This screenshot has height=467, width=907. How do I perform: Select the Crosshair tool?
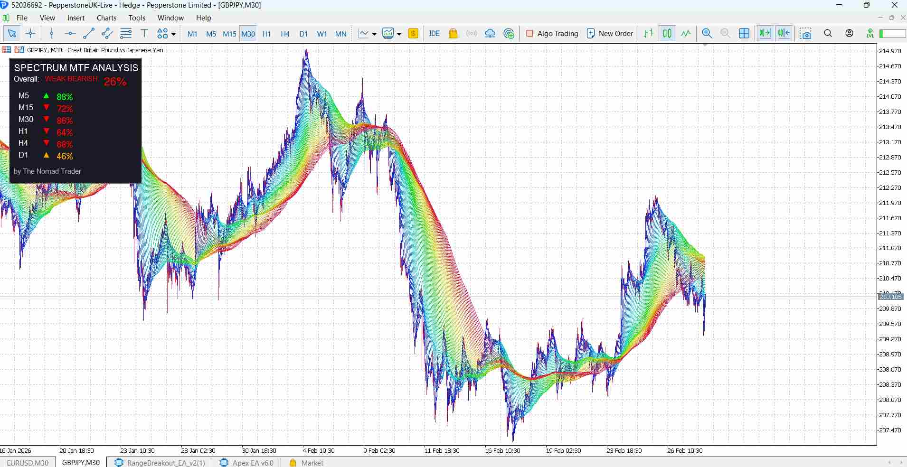click(x=30, y=33)
